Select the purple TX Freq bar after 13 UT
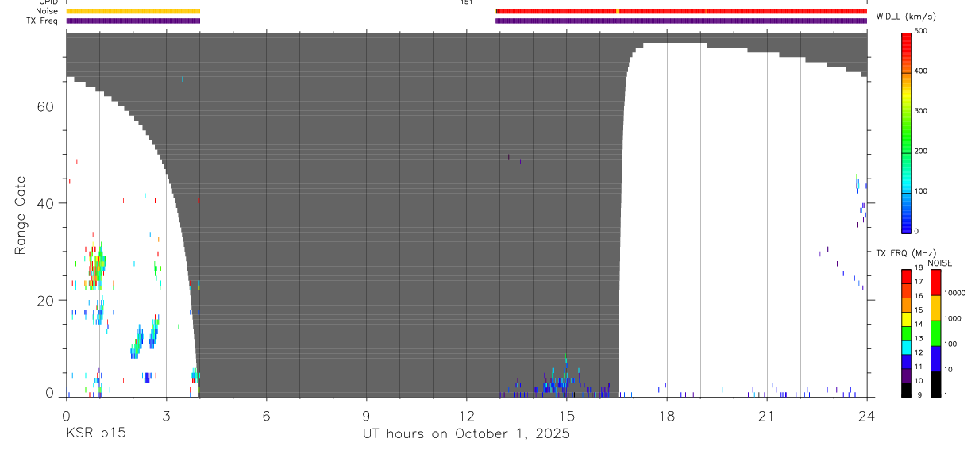 click(x=681, y=21)
